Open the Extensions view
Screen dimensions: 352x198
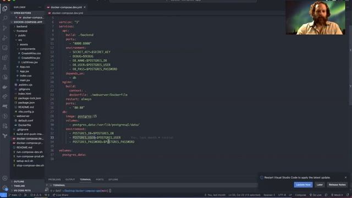tap(5, 57)
